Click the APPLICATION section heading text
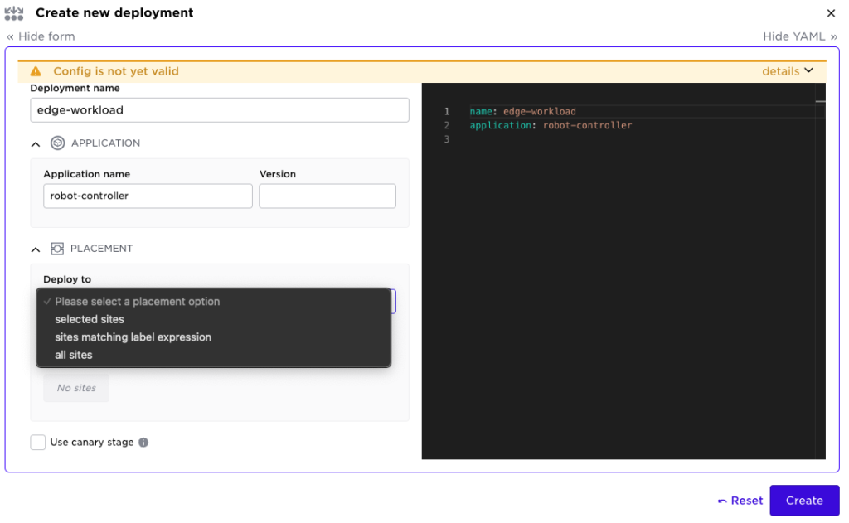The image size is (849, 523). pyautogui.click(x=105, y=143)
